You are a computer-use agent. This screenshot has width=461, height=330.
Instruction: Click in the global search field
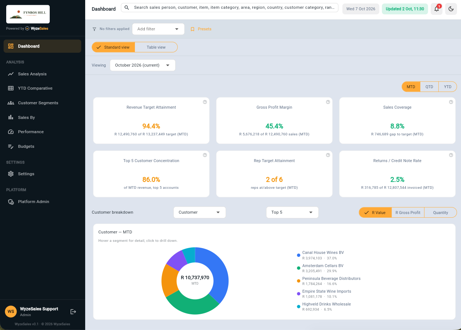(230, 8)
